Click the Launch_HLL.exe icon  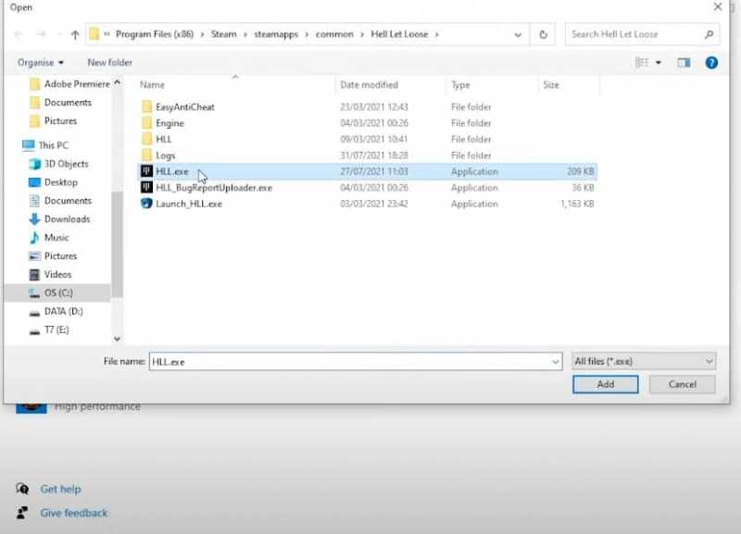click(147, 204)
